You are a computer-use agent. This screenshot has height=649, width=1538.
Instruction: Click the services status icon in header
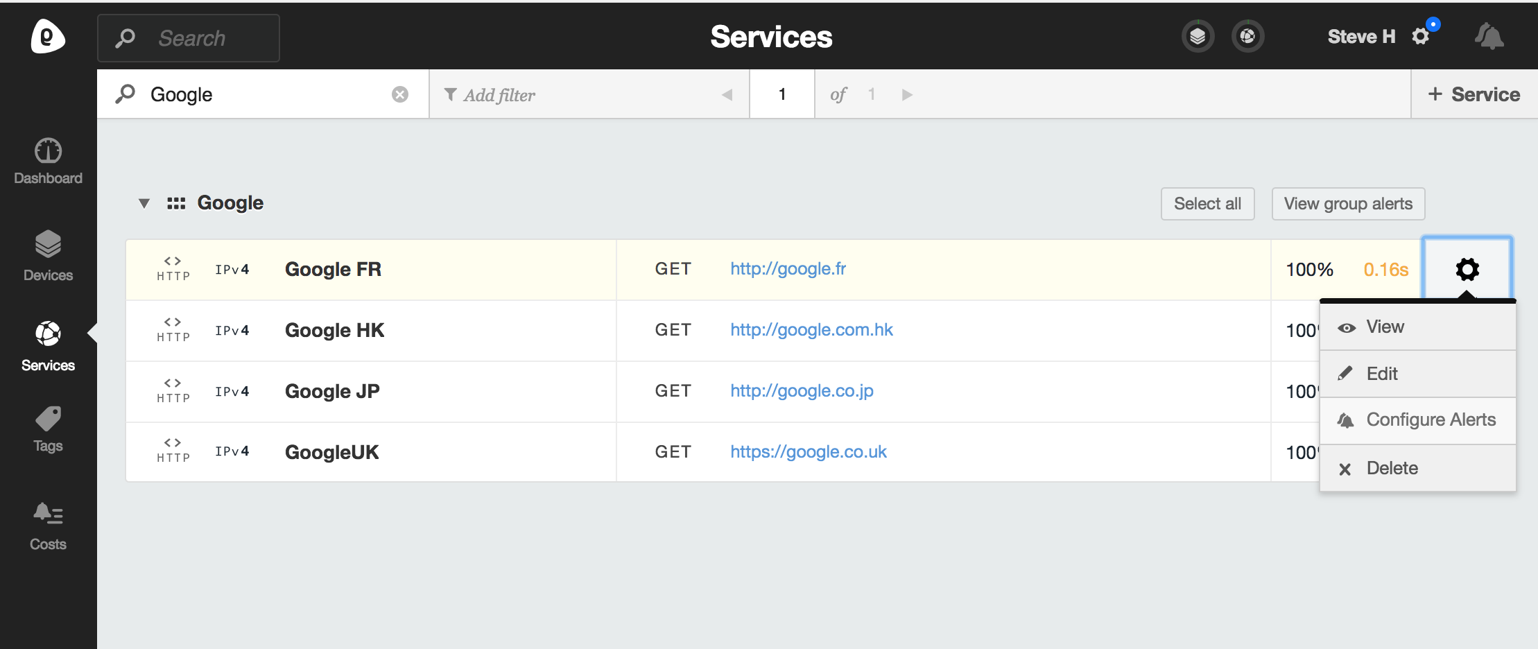(x=1247, y=36)
